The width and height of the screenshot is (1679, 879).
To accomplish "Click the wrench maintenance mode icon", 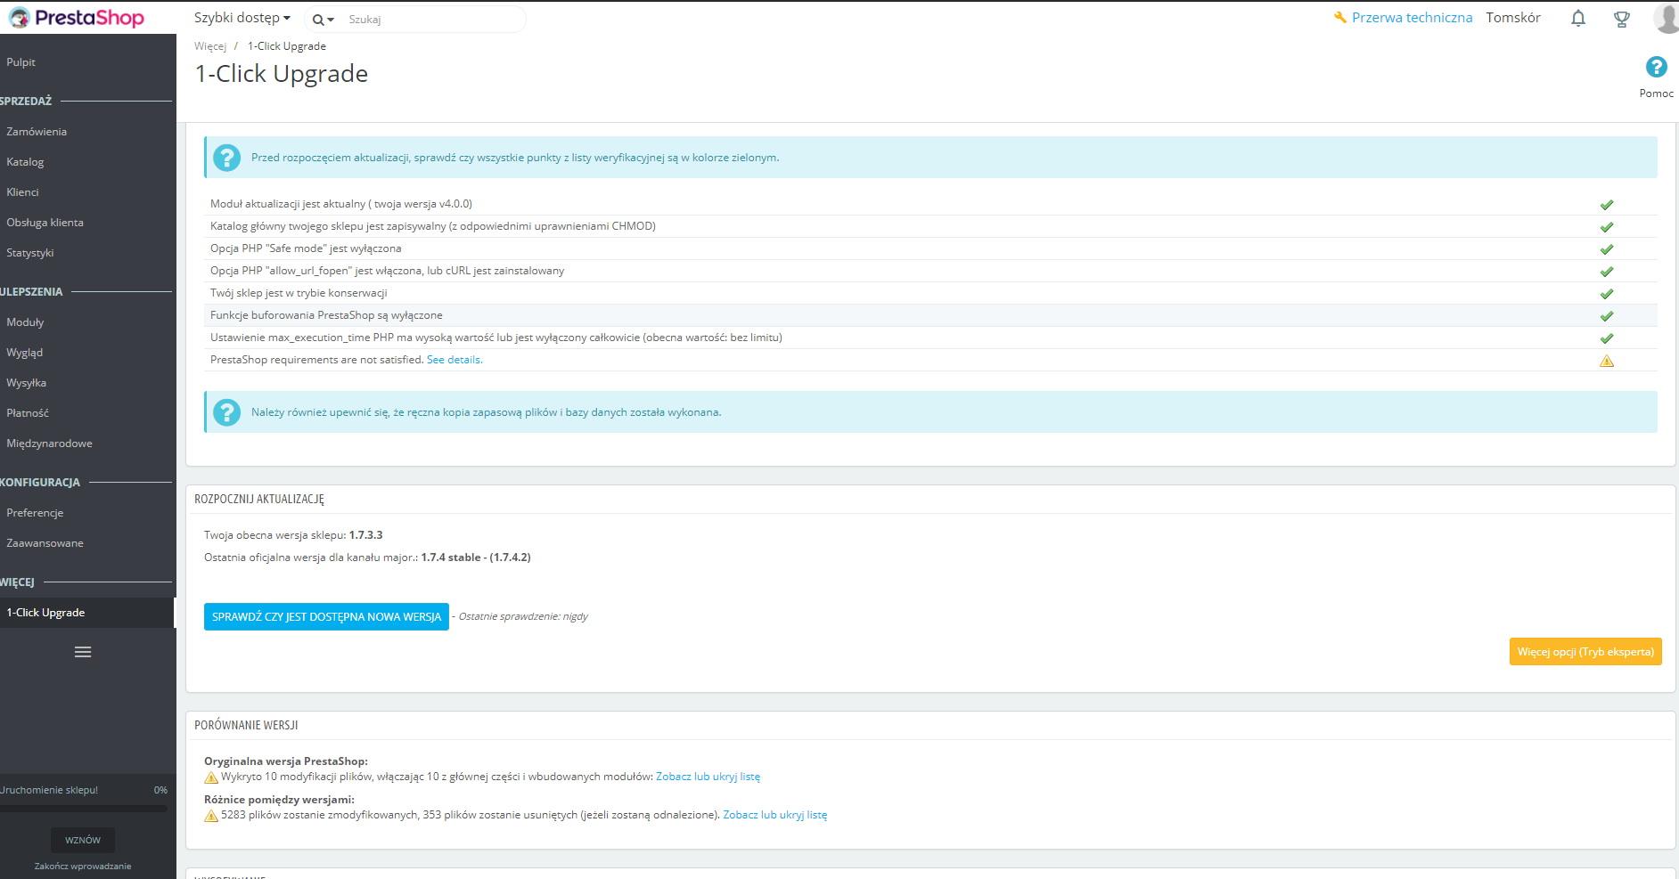I will click(x=1339, y=18).
